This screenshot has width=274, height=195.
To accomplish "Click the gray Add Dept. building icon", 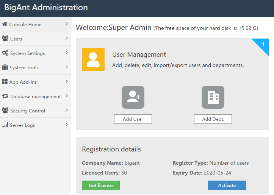I will 213,97.
